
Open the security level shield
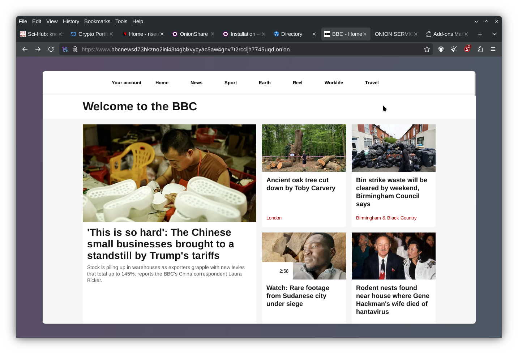[441, 49]
